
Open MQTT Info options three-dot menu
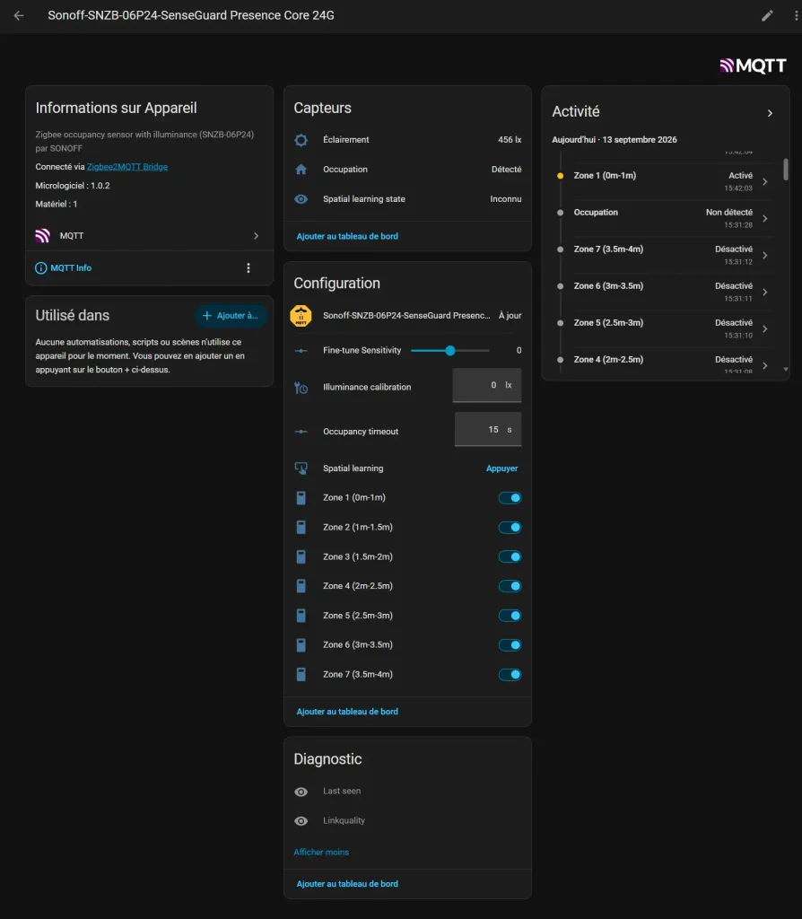(248, 267)
